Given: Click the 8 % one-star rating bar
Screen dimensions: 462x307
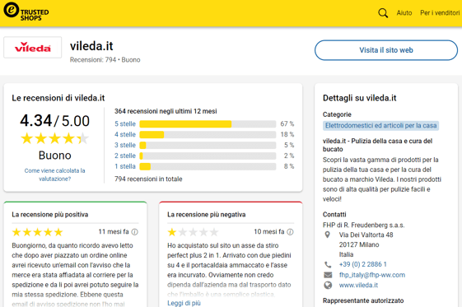Looking at the screenshot, I should point(208,166).
